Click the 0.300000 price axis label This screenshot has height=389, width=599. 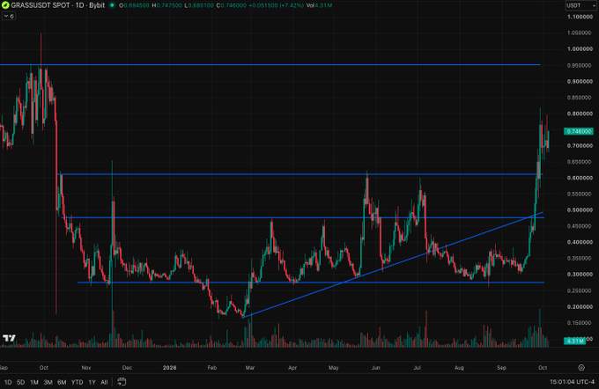point(580,274)
